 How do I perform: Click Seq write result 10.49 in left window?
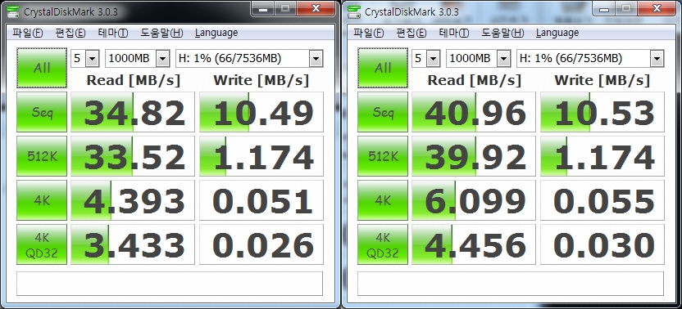261,112
